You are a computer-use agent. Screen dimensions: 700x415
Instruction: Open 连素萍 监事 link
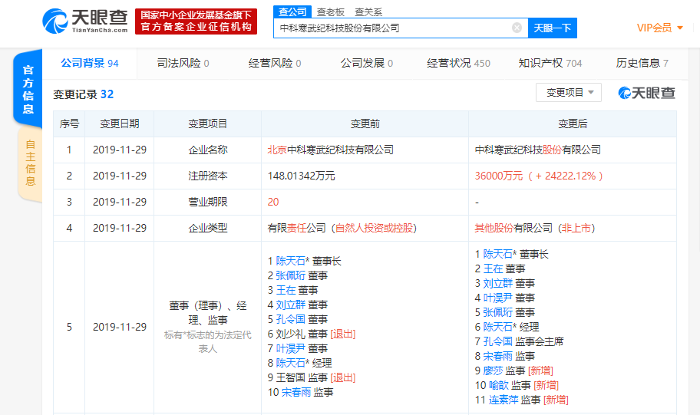504,400
